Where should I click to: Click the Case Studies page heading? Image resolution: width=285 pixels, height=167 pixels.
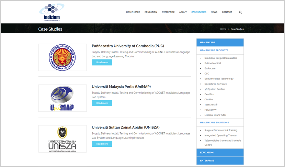[50, 29]
